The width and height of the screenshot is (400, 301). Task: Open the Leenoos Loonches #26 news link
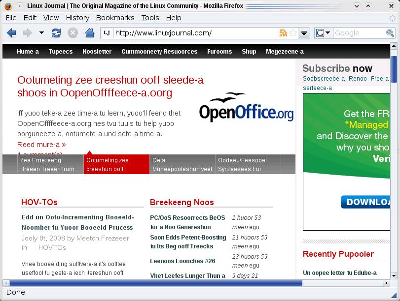tap(182, 261)
